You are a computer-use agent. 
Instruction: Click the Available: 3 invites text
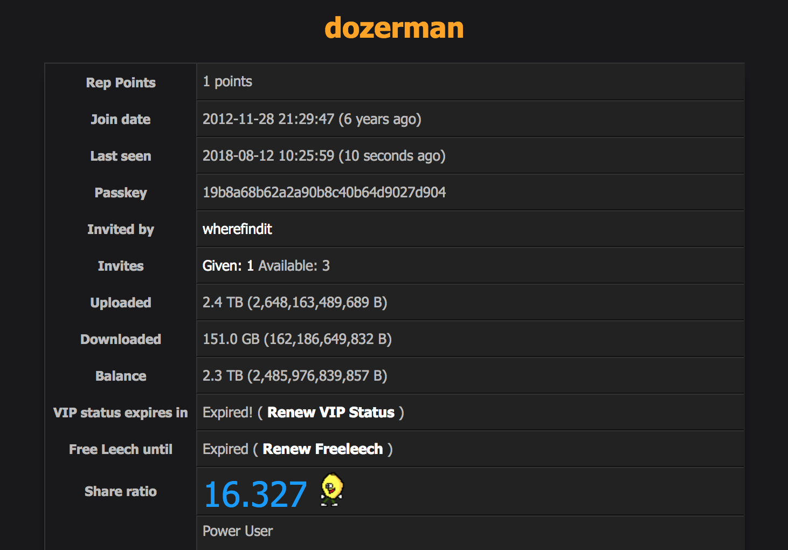(x=294, y=266)
